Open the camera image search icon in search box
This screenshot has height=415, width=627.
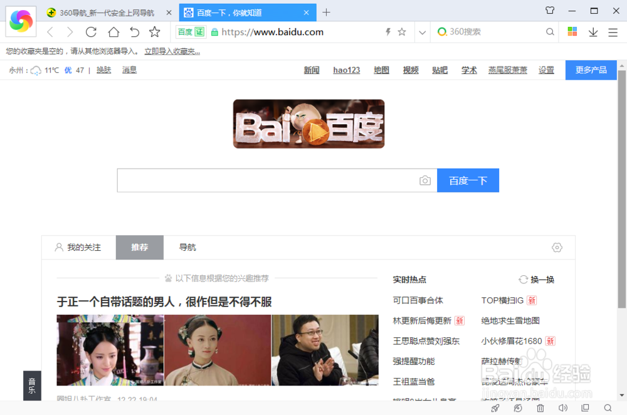pyautogui.click(x=425, y=181)
